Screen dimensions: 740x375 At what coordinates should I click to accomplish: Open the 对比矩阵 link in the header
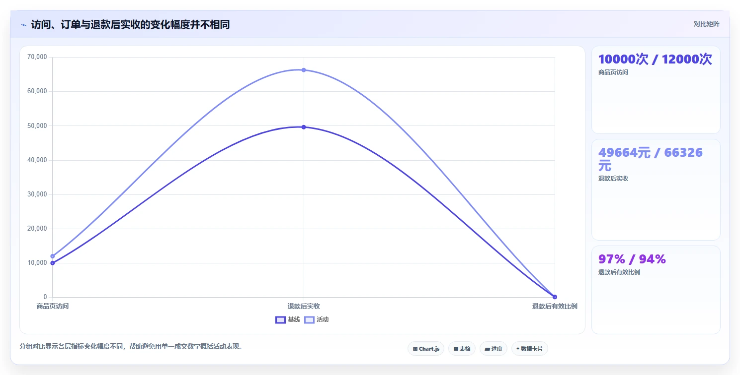(x=706, y=24)
